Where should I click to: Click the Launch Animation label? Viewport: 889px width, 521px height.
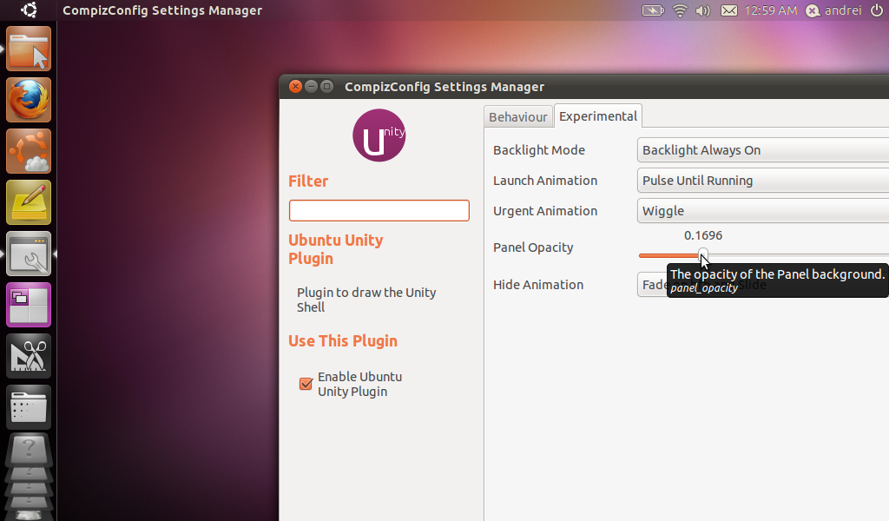[x=545, y=181]
